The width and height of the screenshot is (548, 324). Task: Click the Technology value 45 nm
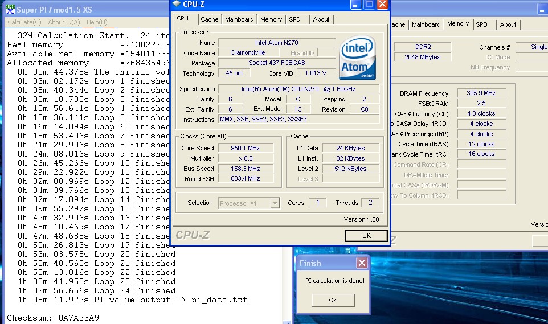tap(234, 73)
